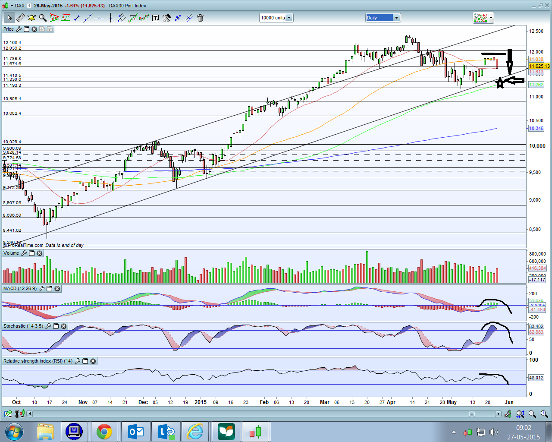Click the chart template icon button
Image resolution: width=552 pixels, height=442 pixels.
[x=480, y=18]
